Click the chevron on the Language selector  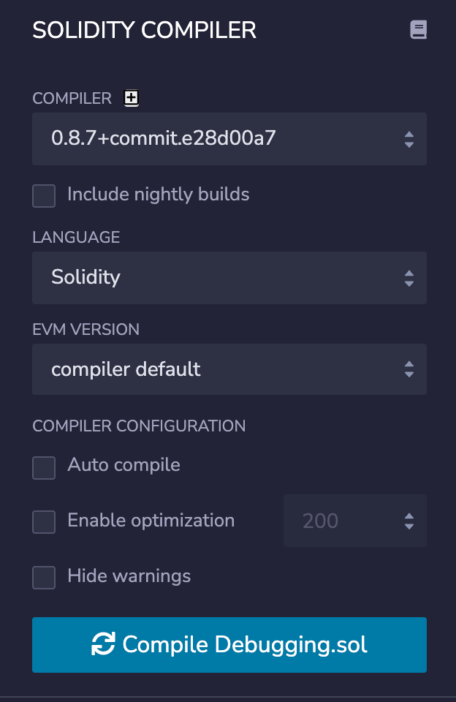click(409, 277)
